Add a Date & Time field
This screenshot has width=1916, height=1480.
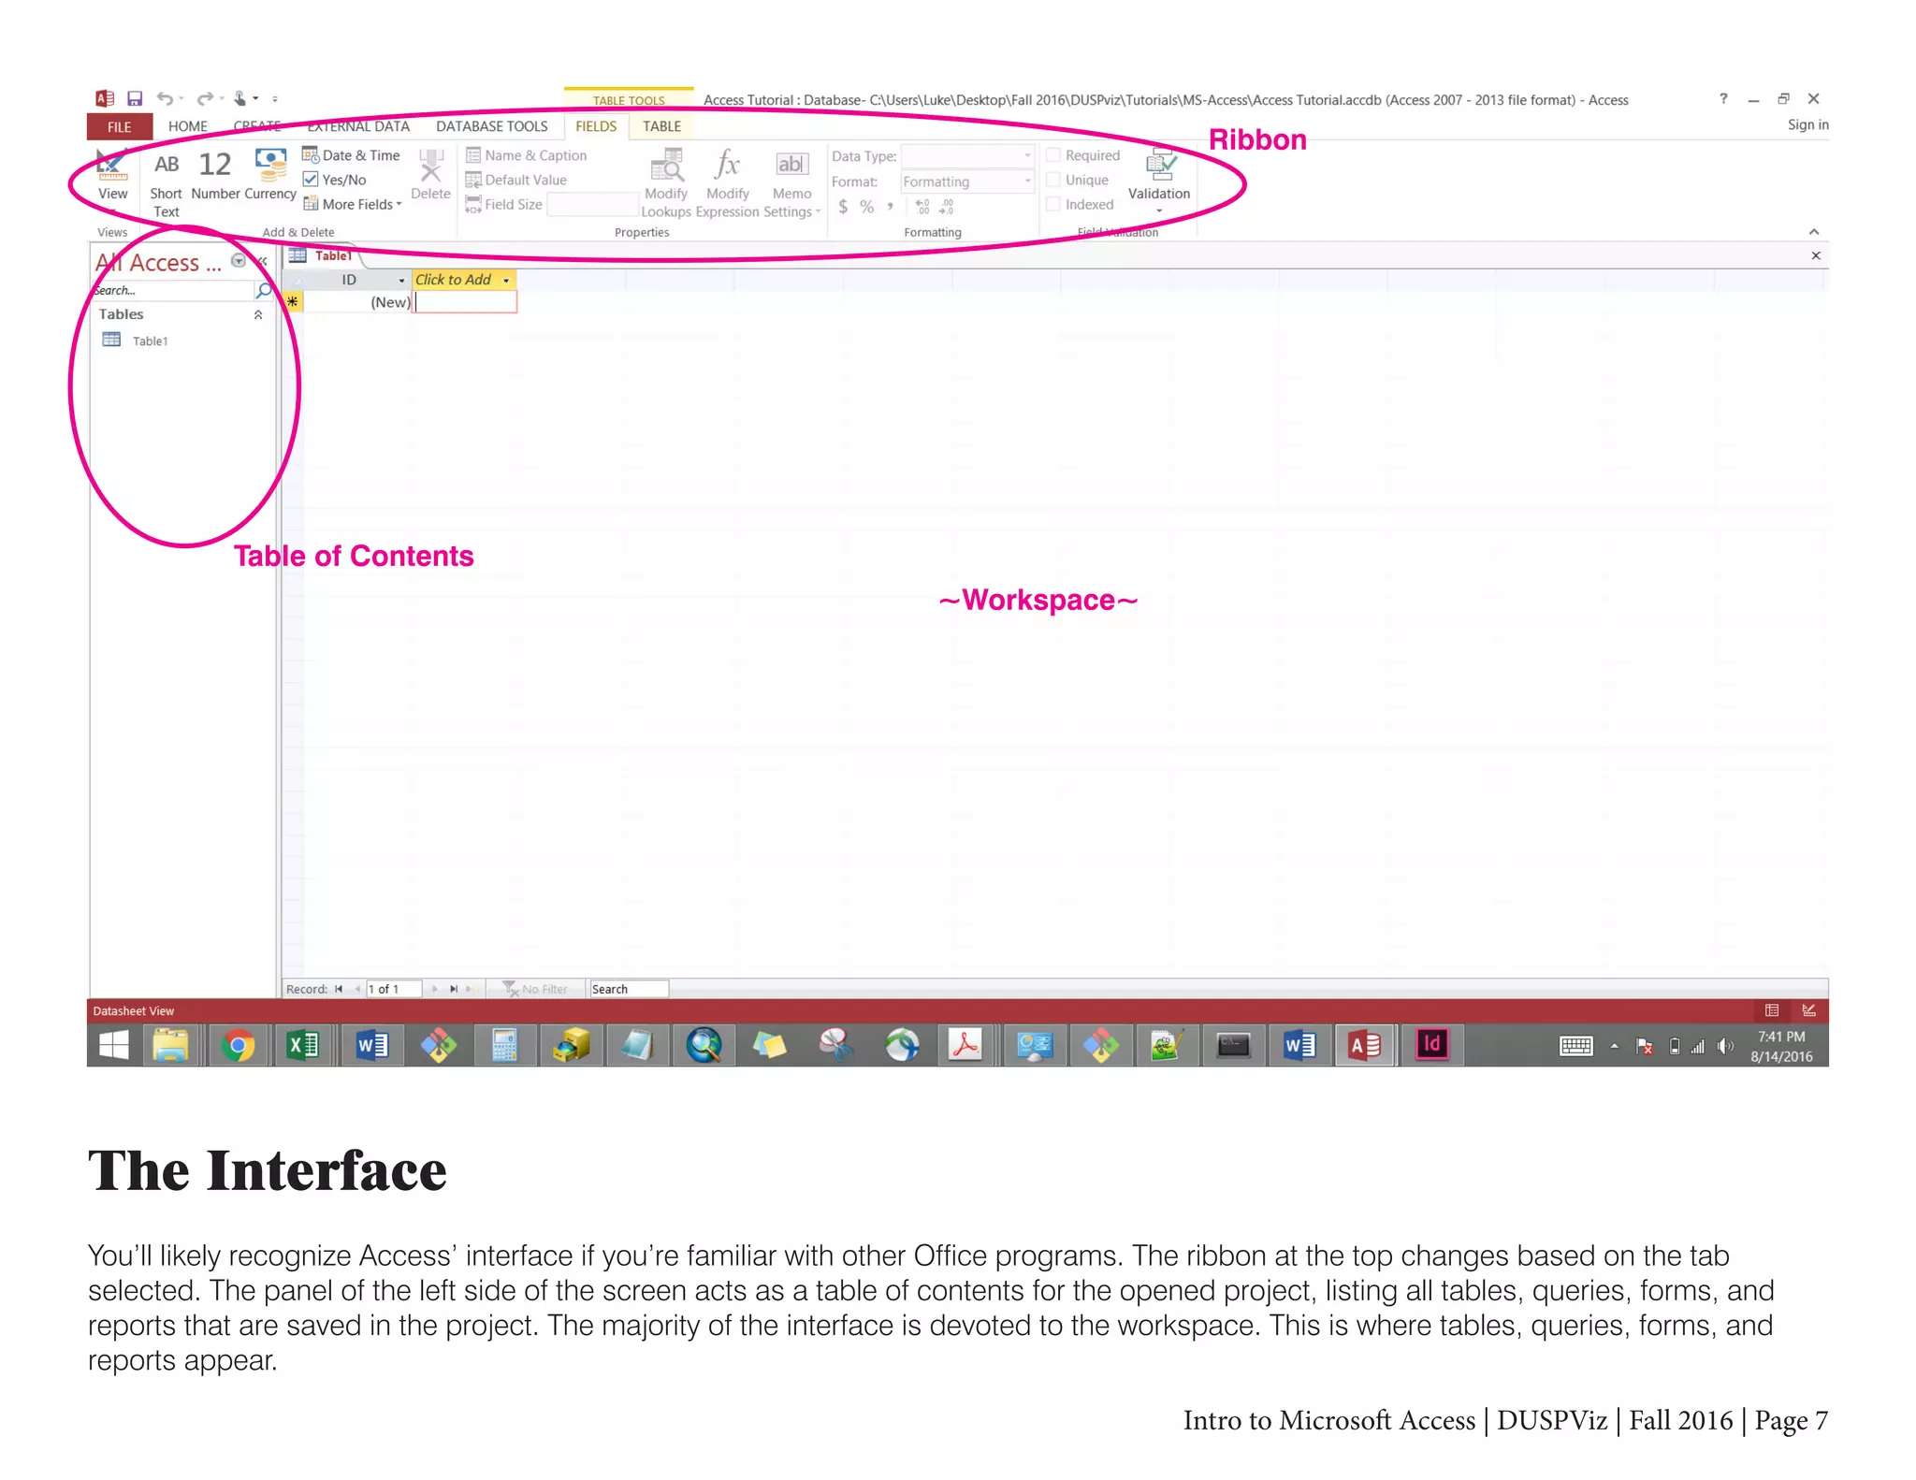tap(352, 155)
